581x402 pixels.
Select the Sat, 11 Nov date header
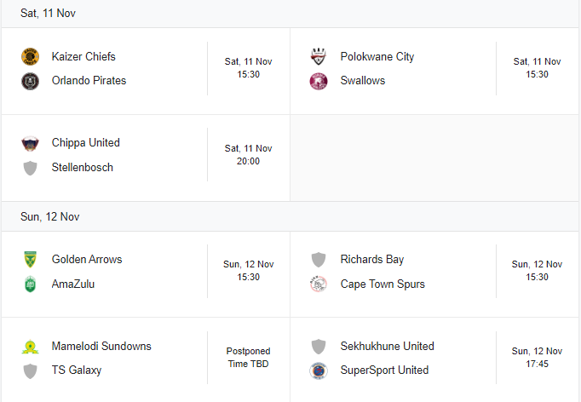click(x=48, y=14)
